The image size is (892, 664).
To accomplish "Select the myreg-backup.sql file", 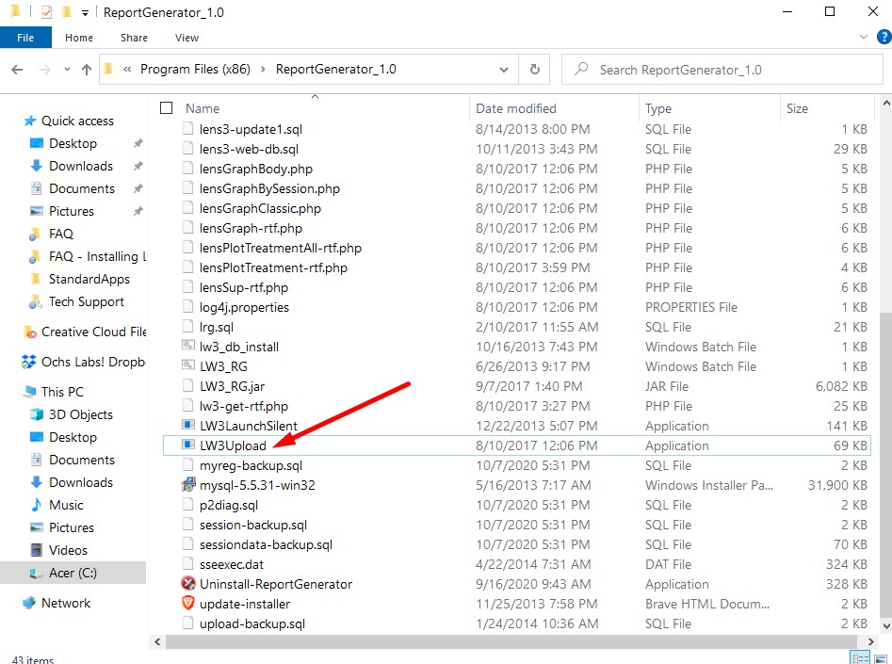I will point(251,465).
